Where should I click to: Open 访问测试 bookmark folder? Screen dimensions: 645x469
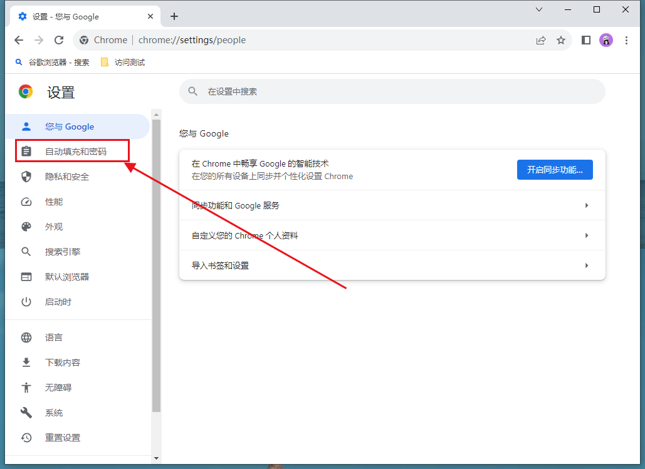123,63
